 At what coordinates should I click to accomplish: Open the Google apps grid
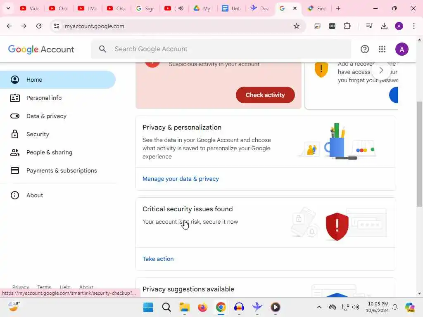pos(382,50)
